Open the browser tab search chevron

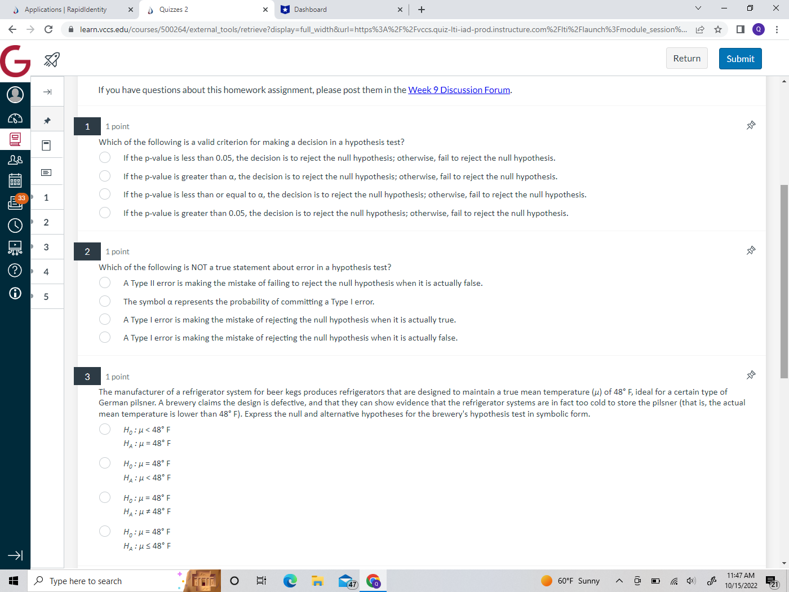pos(698,10)
